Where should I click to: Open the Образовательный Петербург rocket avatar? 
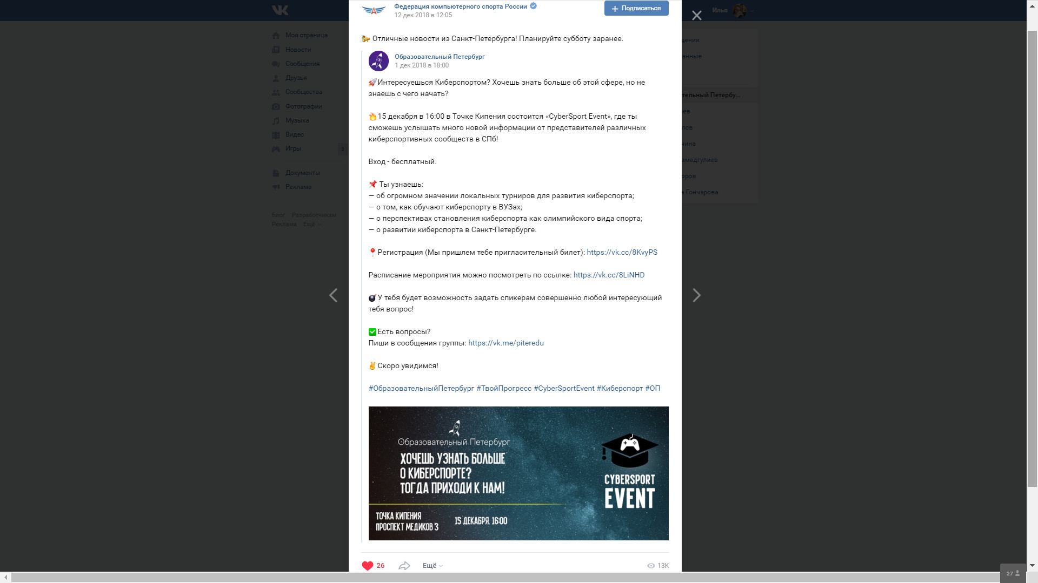point(378,61)
